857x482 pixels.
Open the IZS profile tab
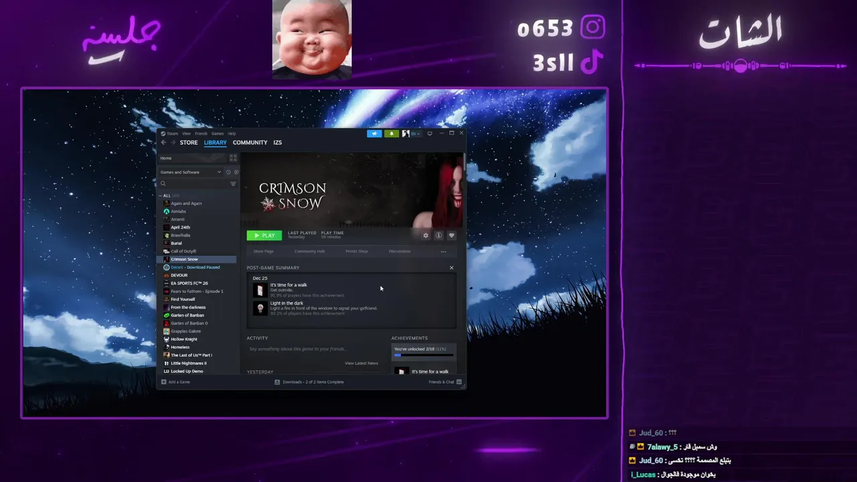[x=277, y=143]
